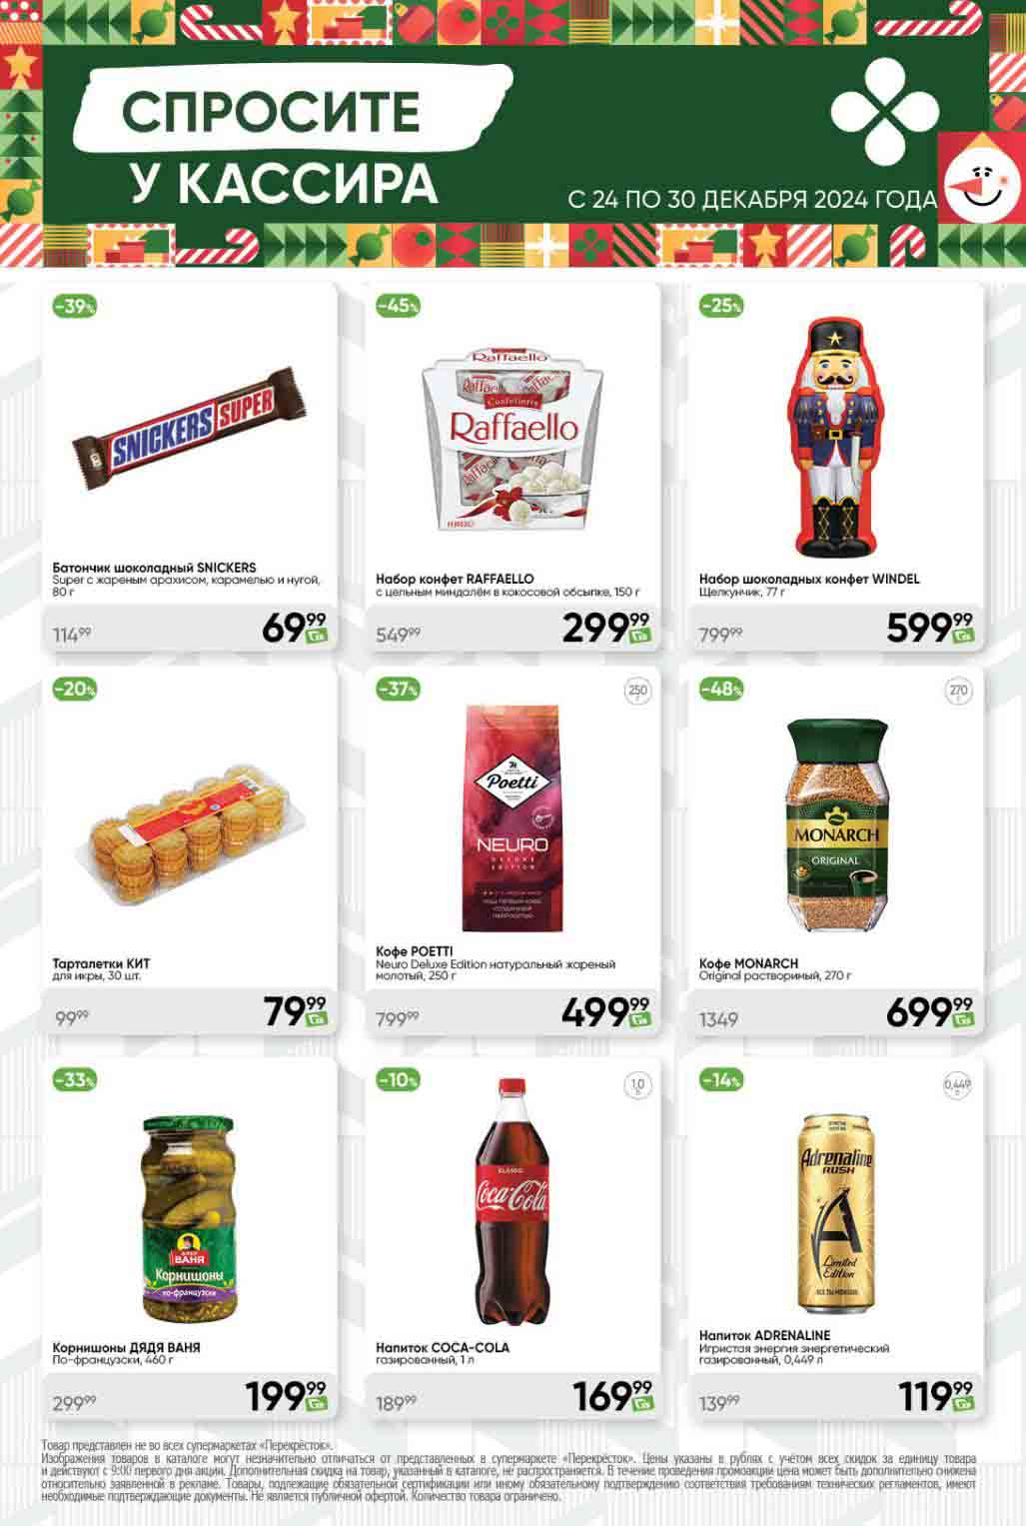Click the -45% discount badge on Raffaello
1026x1526 pixels.
coord(398,306)
